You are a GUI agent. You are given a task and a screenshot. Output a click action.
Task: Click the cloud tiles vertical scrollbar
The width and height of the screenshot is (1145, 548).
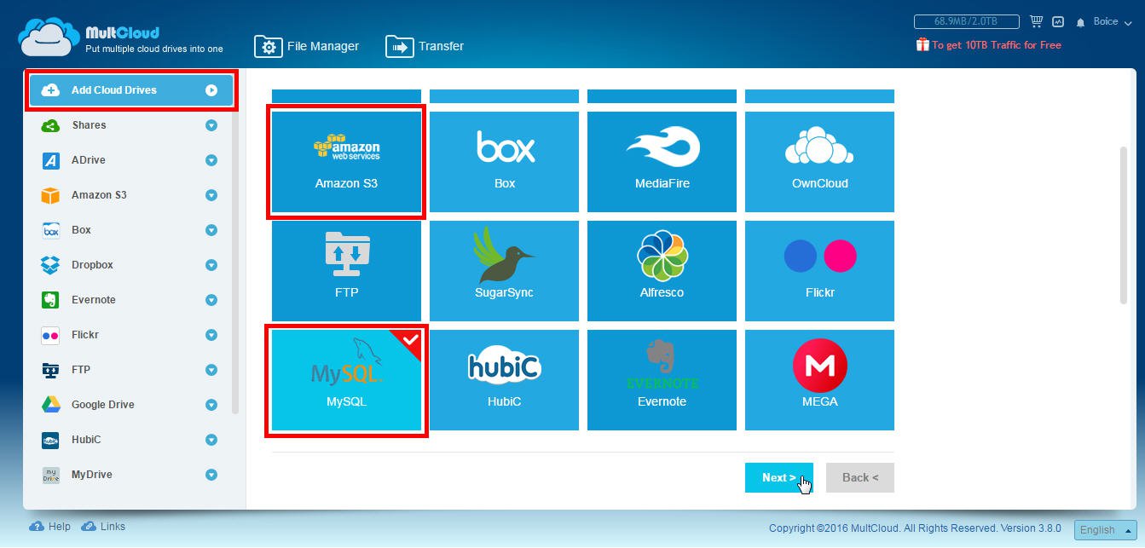coord(1123,225)
